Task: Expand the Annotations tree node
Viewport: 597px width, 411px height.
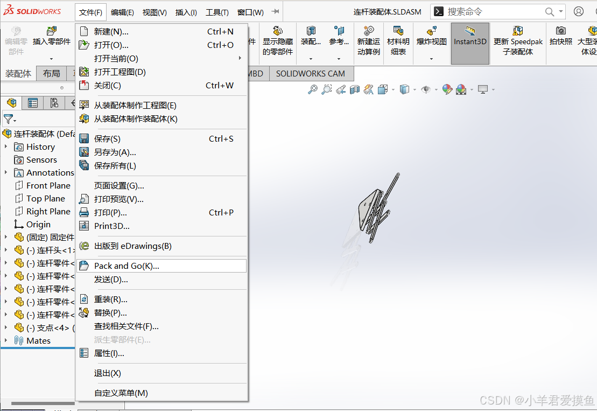Action: [x=6, y=172]
